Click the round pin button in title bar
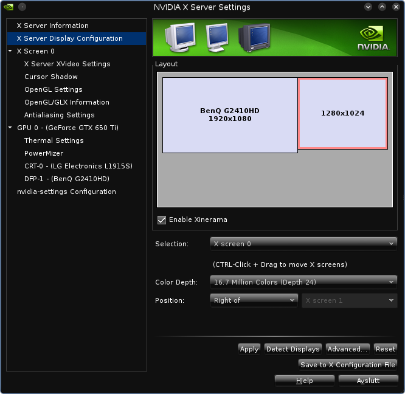405x394 pixels. (22, 7)
